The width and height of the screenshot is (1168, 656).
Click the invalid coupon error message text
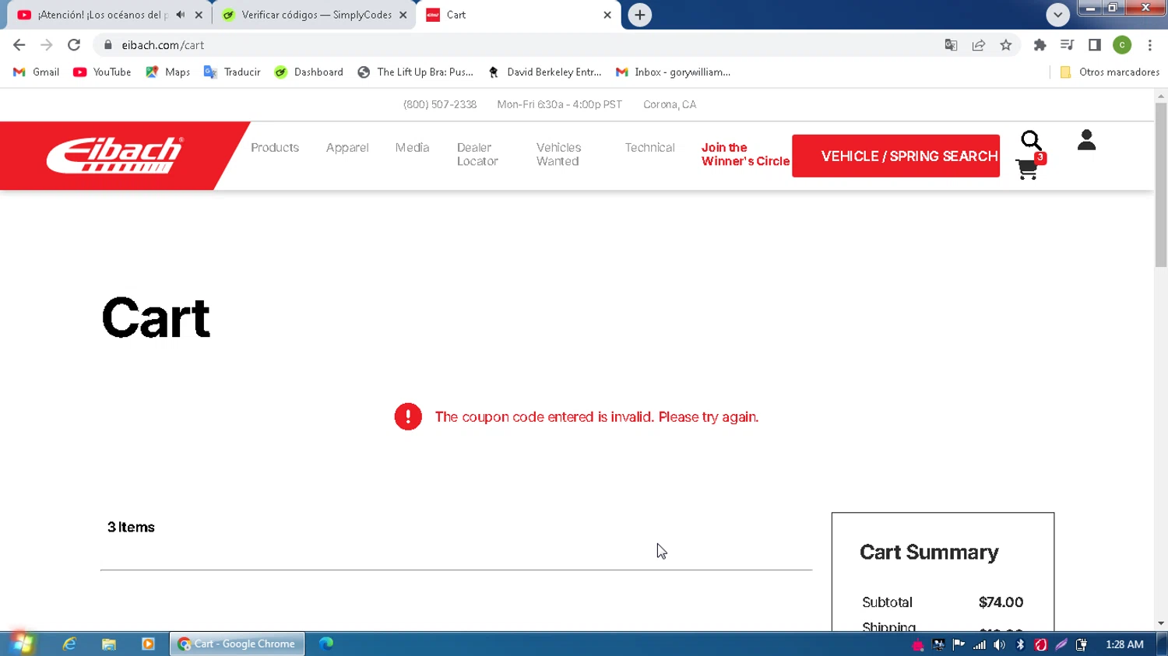(596, 417)
